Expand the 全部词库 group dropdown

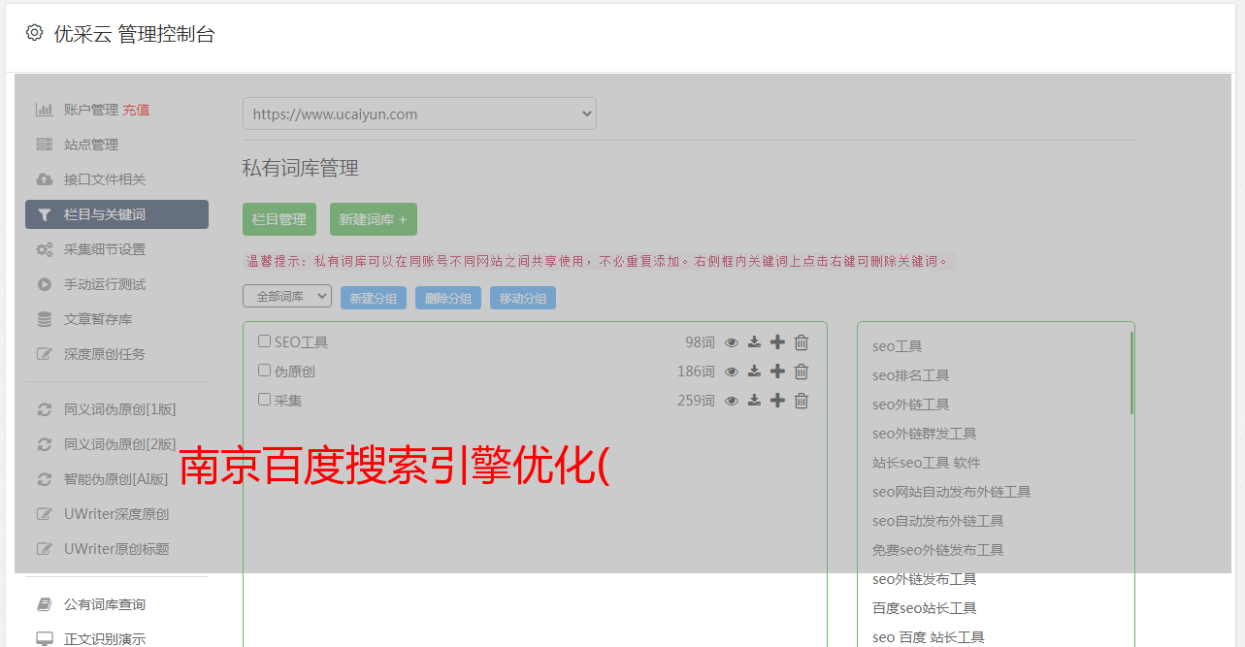click(x=287, y=297)
